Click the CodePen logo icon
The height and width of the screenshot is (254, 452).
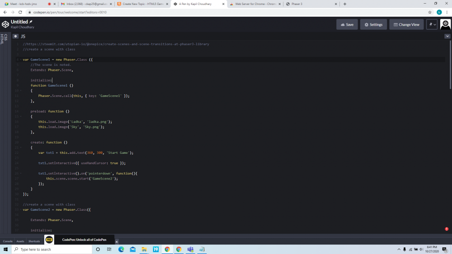[x=5, y=24]
